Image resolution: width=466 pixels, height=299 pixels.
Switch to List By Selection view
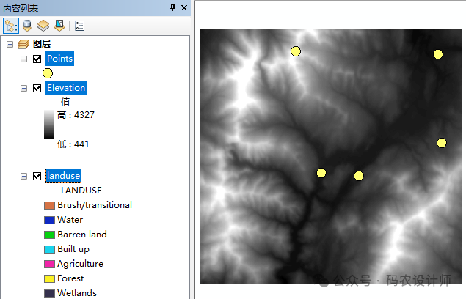tap(59, 26)
